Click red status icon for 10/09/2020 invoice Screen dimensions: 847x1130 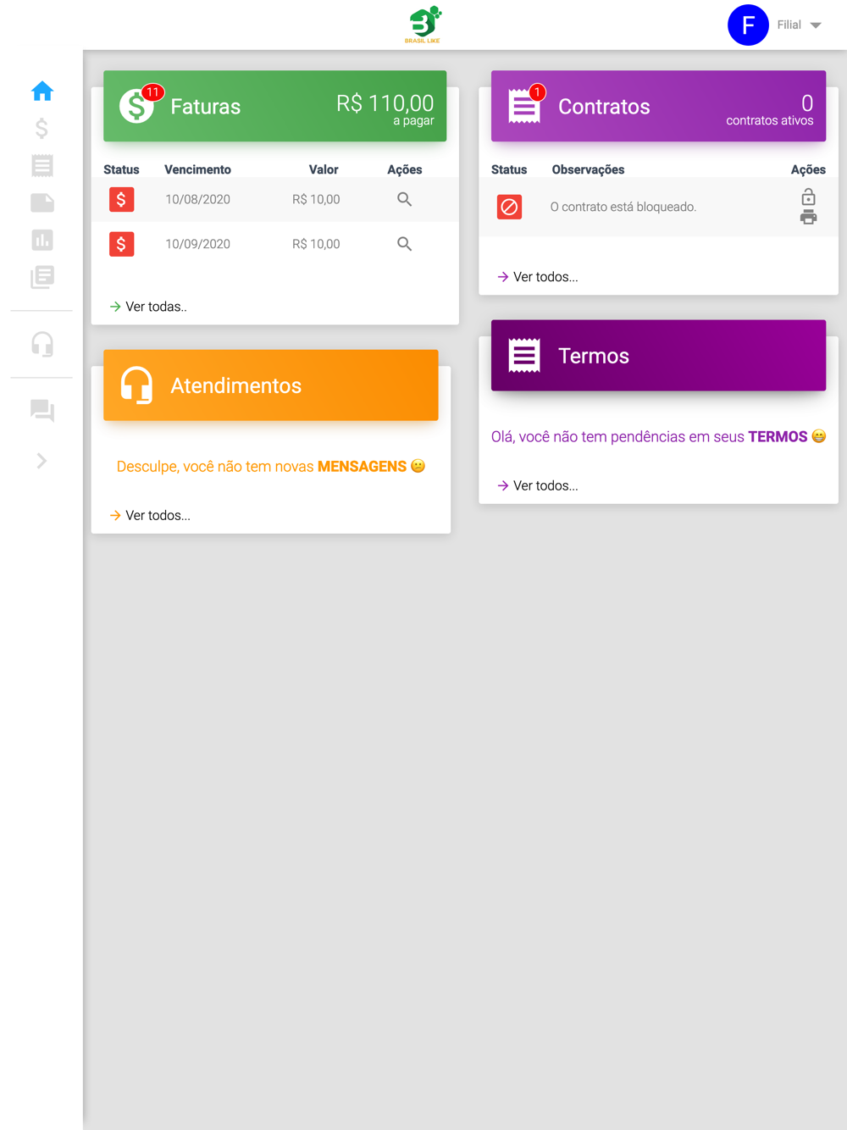121,244
